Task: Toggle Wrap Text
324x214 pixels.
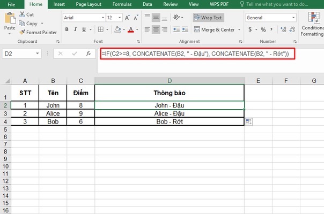Action: tap(208, 18)
